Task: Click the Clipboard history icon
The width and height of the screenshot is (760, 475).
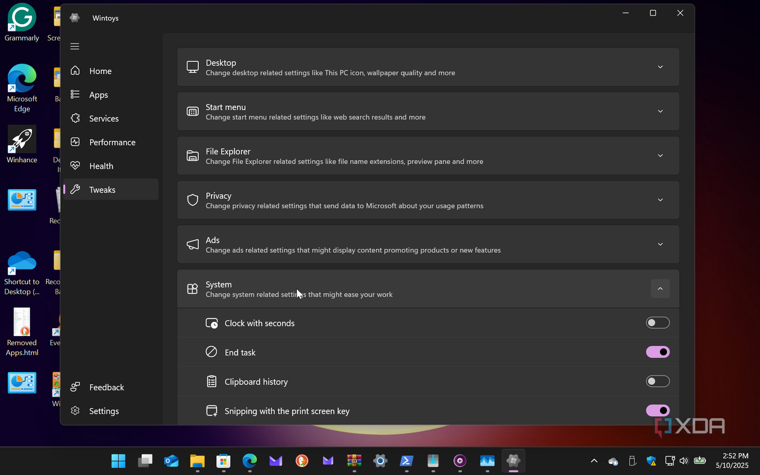Action: tap(212, 382)
